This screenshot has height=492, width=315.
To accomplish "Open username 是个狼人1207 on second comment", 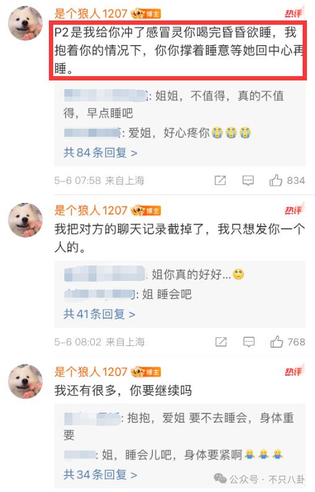I will (x=91, y=210).
